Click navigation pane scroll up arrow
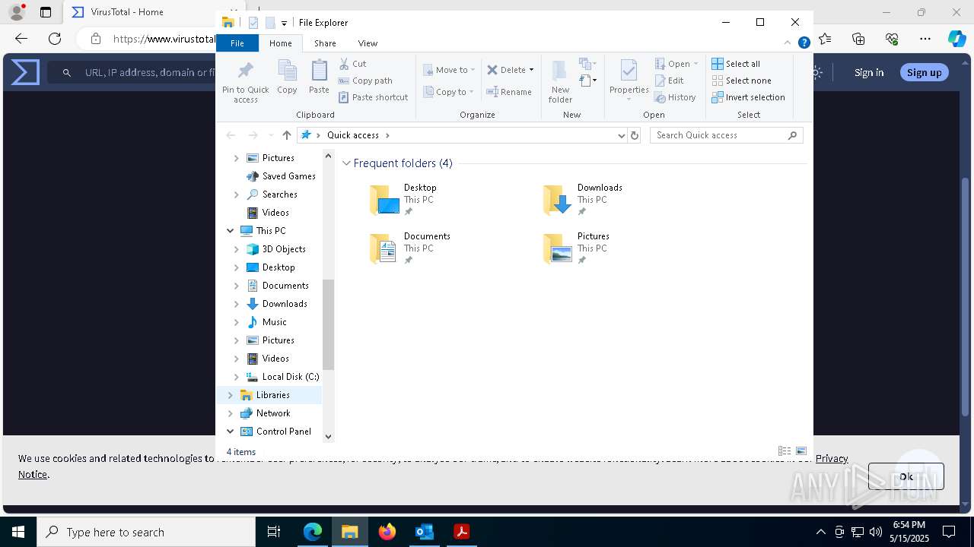Screen dimensions: 974x547 pos(328,157)
